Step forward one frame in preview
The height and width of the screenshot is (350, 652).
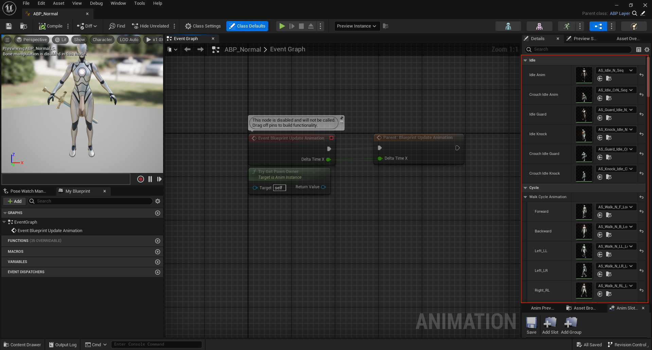(159, 179)
